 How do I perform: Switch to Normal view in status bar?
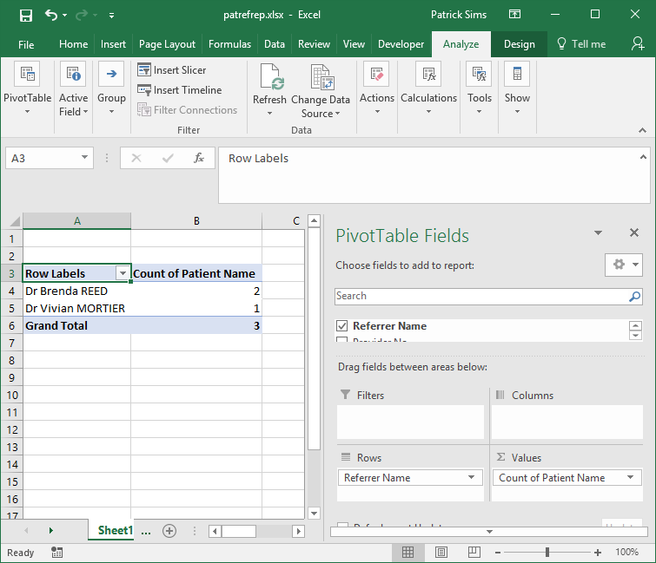408,552
